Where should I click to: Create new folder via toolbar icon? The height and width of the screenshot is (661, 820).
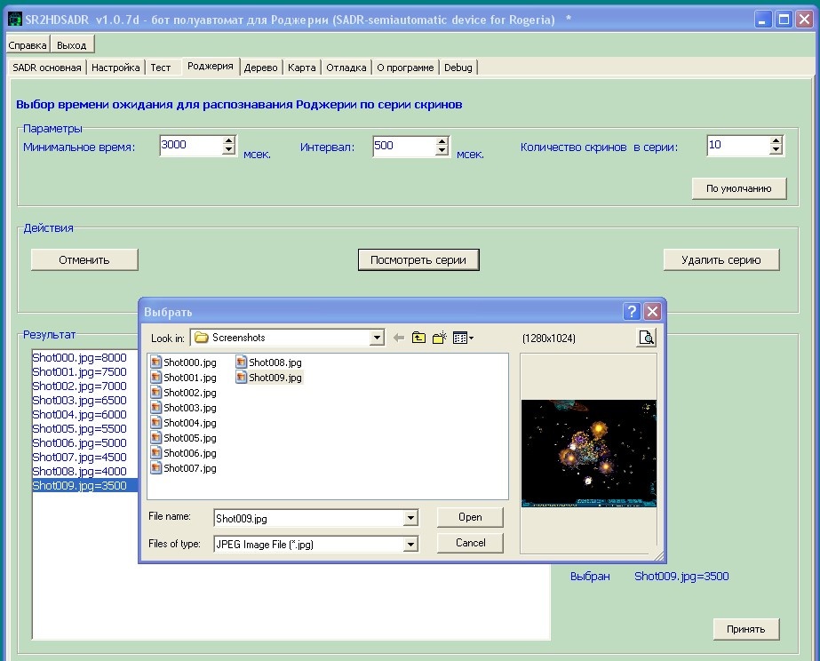click(439, 338)
